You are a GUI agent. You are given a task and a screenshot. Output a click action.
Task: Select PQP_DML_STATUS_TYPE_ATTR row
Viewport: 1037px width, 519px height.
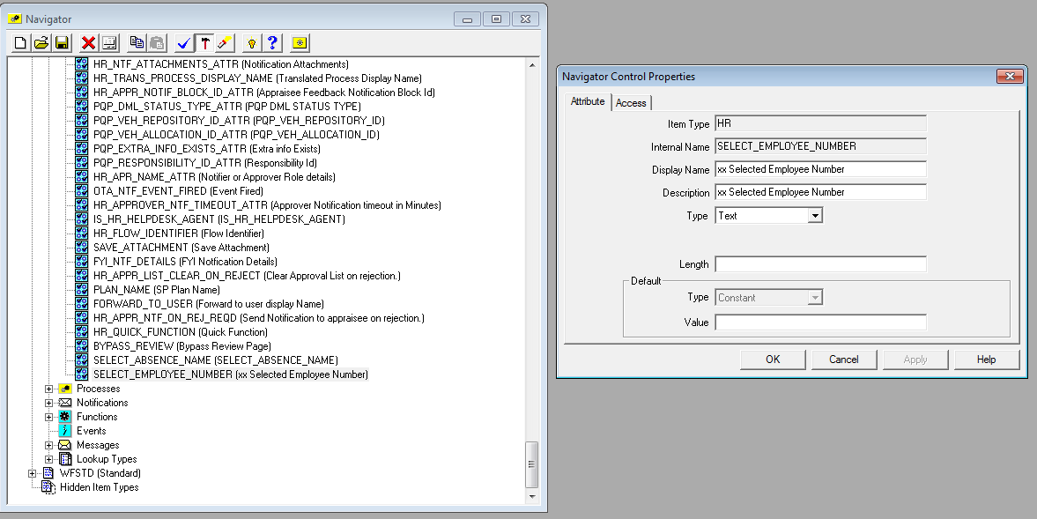click(x=226, y=107)
